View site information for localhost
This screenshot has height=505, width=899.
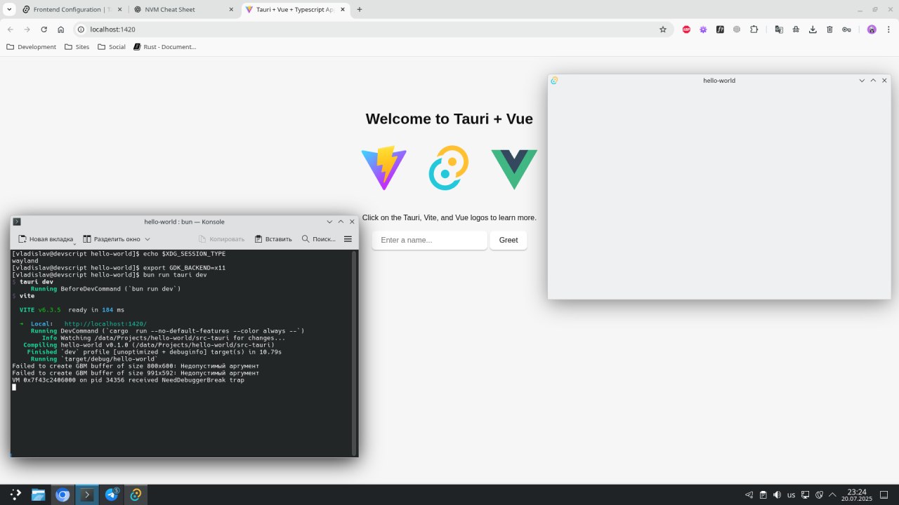[x=81, y=29]
